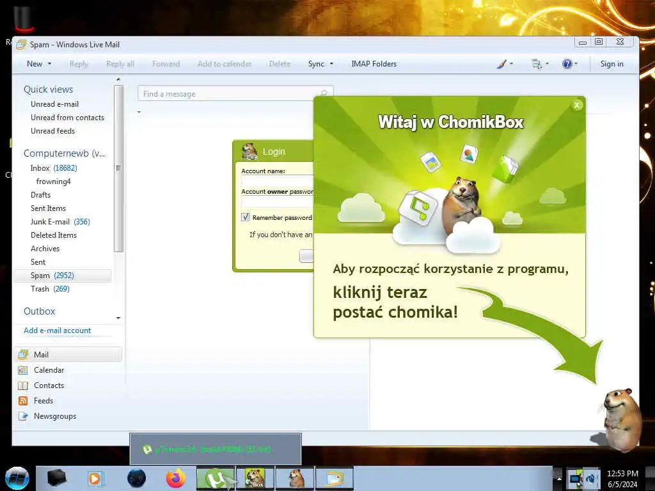Open the Newsgroups section icon
This screenshot has width=655, height=491.
23,416
